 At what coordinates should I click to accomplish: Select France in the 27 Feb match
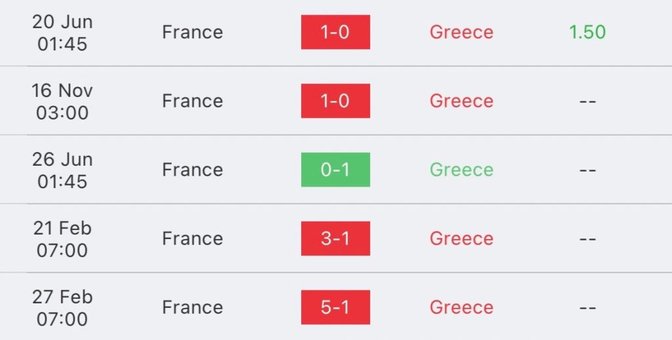[192, 307]
